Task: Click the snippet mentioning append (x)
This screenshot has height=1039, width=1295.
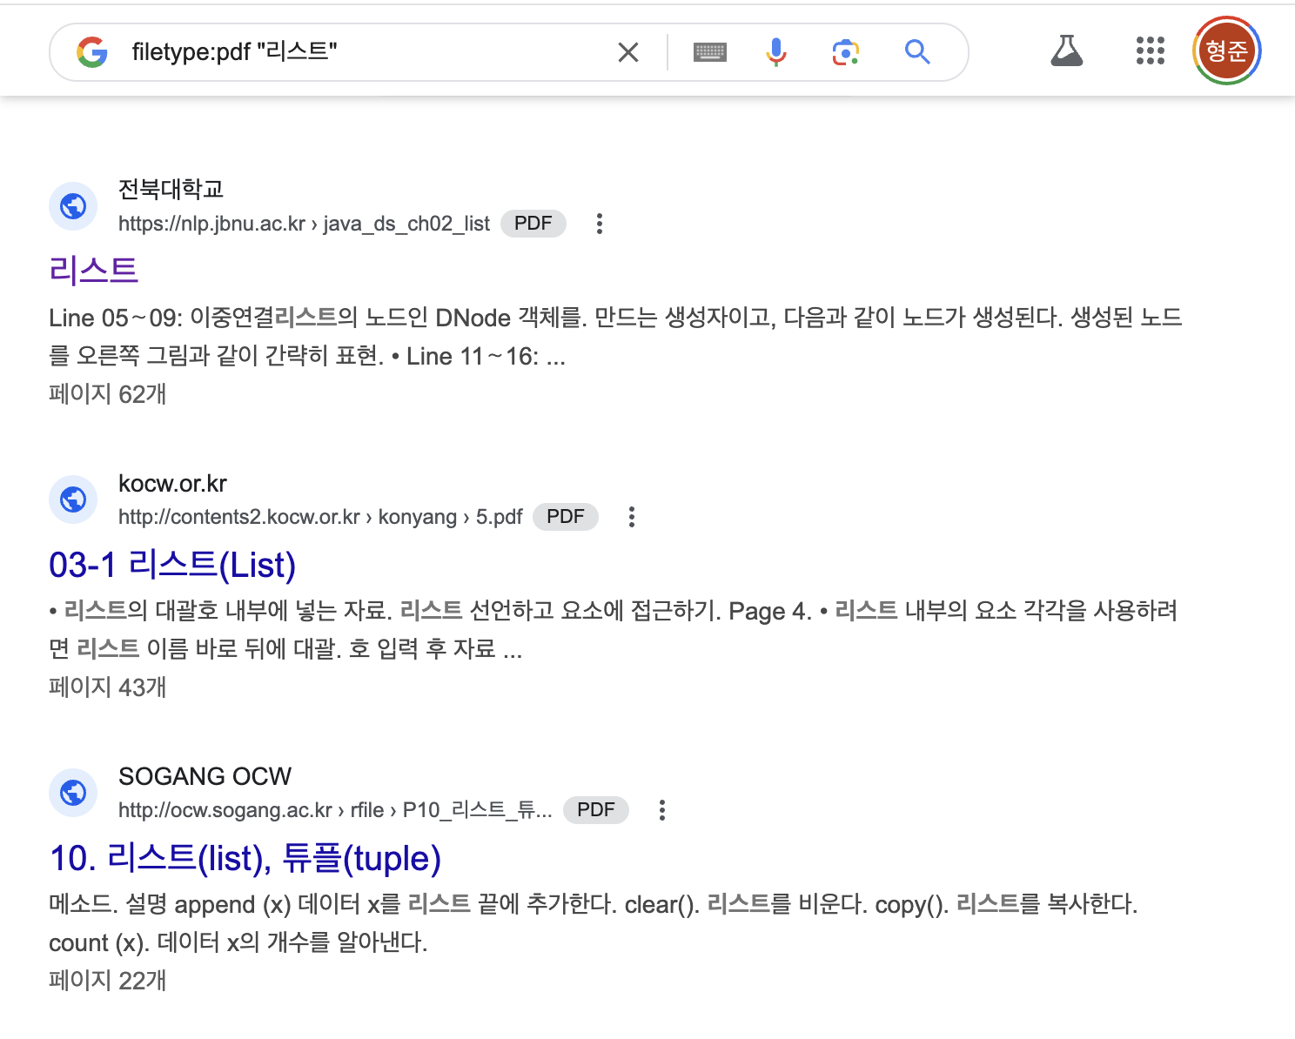Action: pyautogui.click(x=594, y=923)
